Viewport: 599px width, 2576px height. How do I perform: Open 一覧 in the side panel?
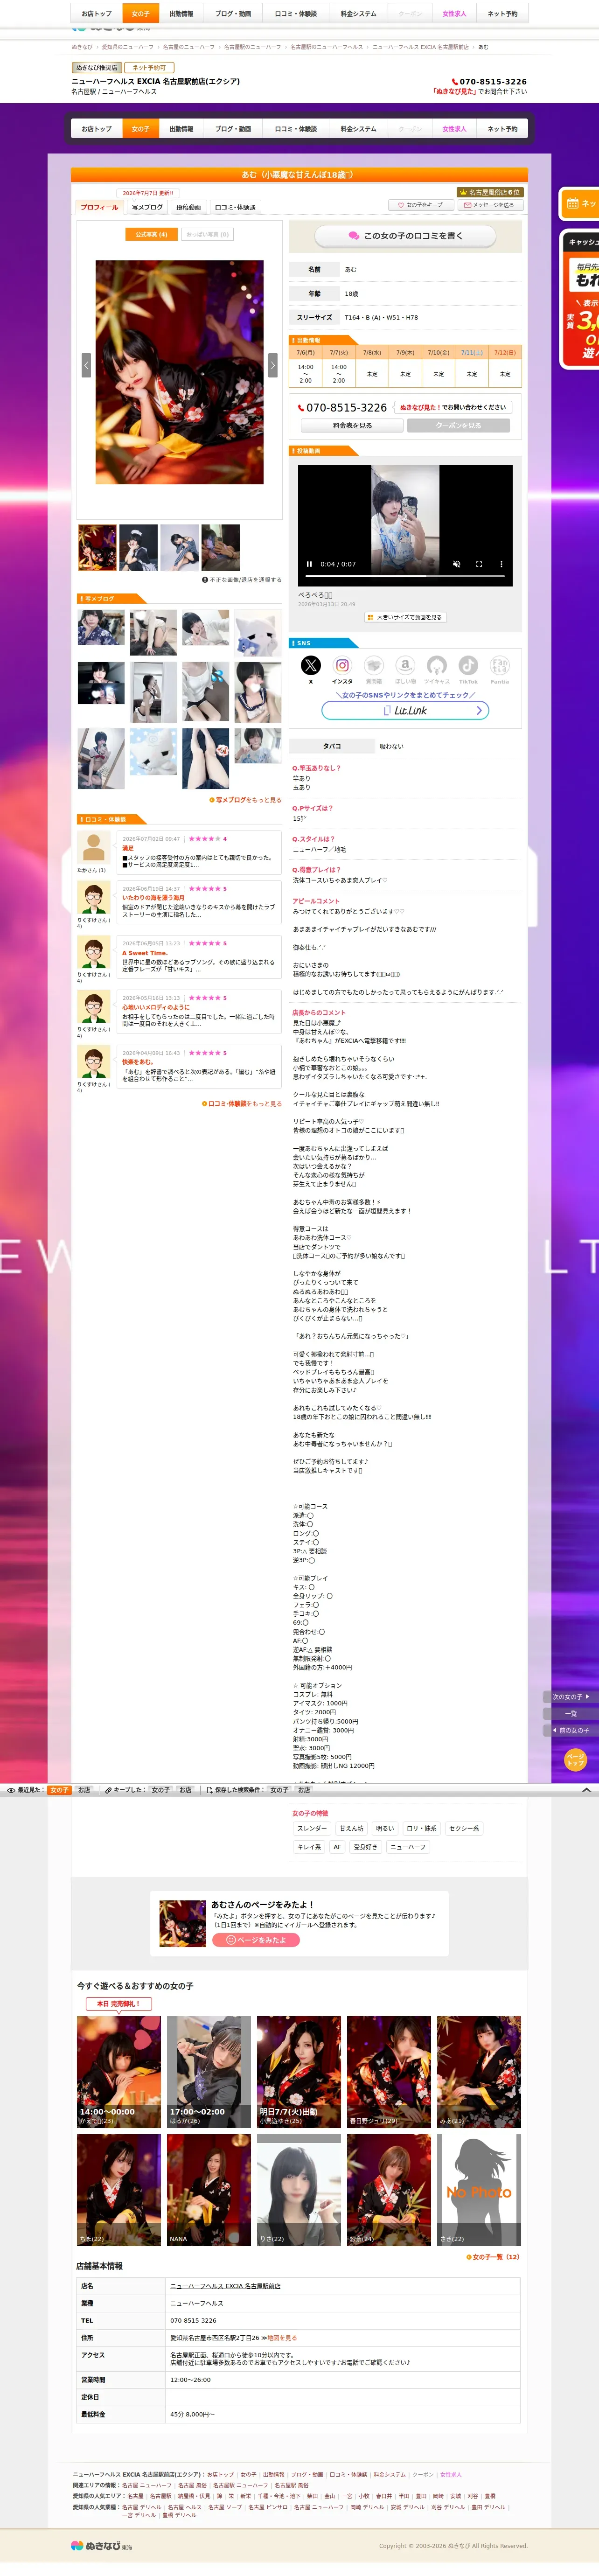(571, 1714)
